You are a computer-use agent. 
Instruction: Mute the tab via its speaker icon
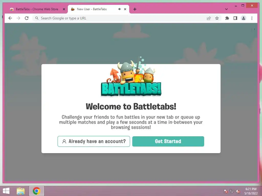120,9
